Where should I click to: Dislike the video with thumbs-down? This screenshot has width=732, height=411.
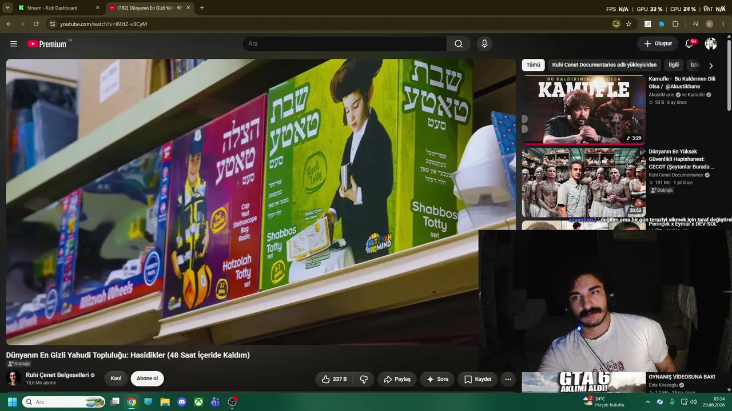click(x=364, y=379)
